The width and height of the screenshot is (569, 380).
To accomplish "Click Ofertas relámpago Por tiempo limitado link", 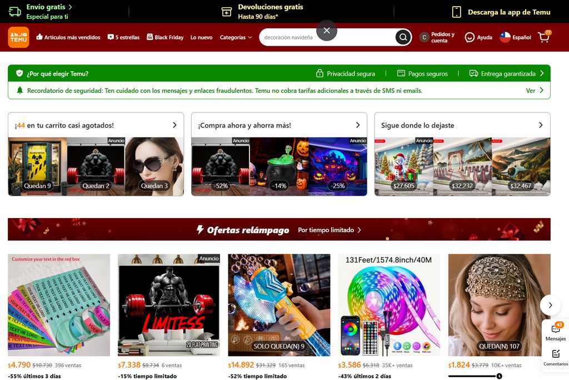I will tap(329, 230).
